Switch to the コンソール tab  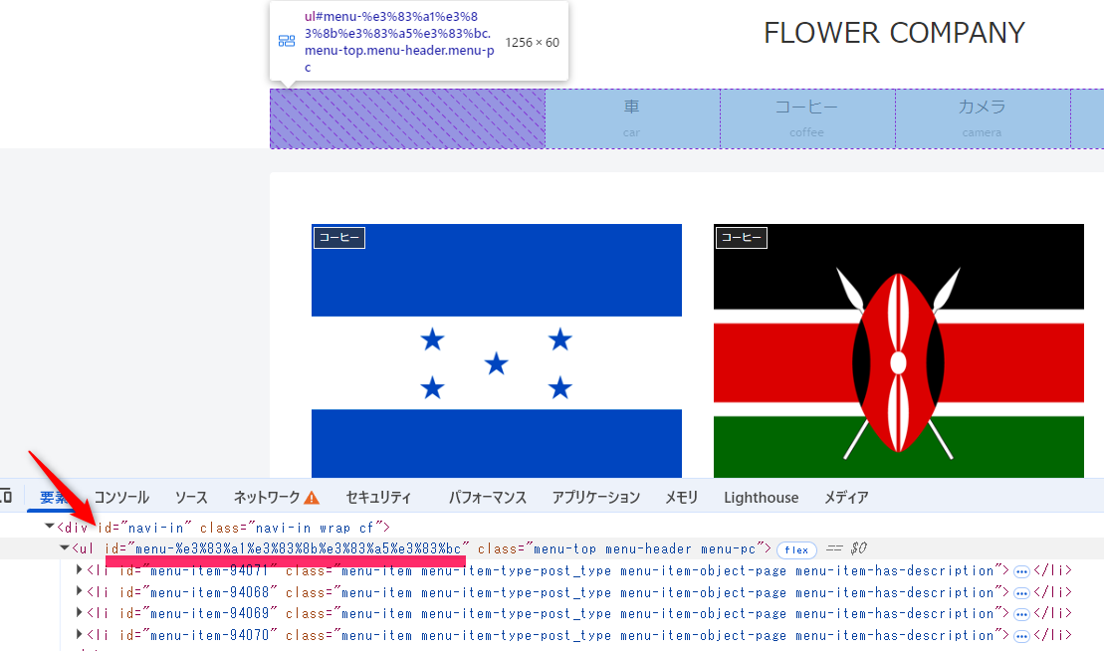(121, 498)
